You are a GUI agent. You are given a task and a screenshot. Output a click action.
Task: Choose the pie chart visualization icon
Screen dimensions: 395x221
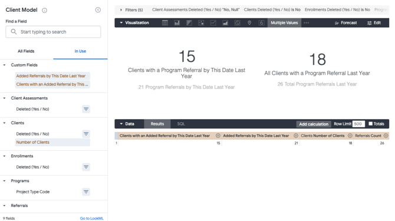pyautogui.click(x=238, y=23)
